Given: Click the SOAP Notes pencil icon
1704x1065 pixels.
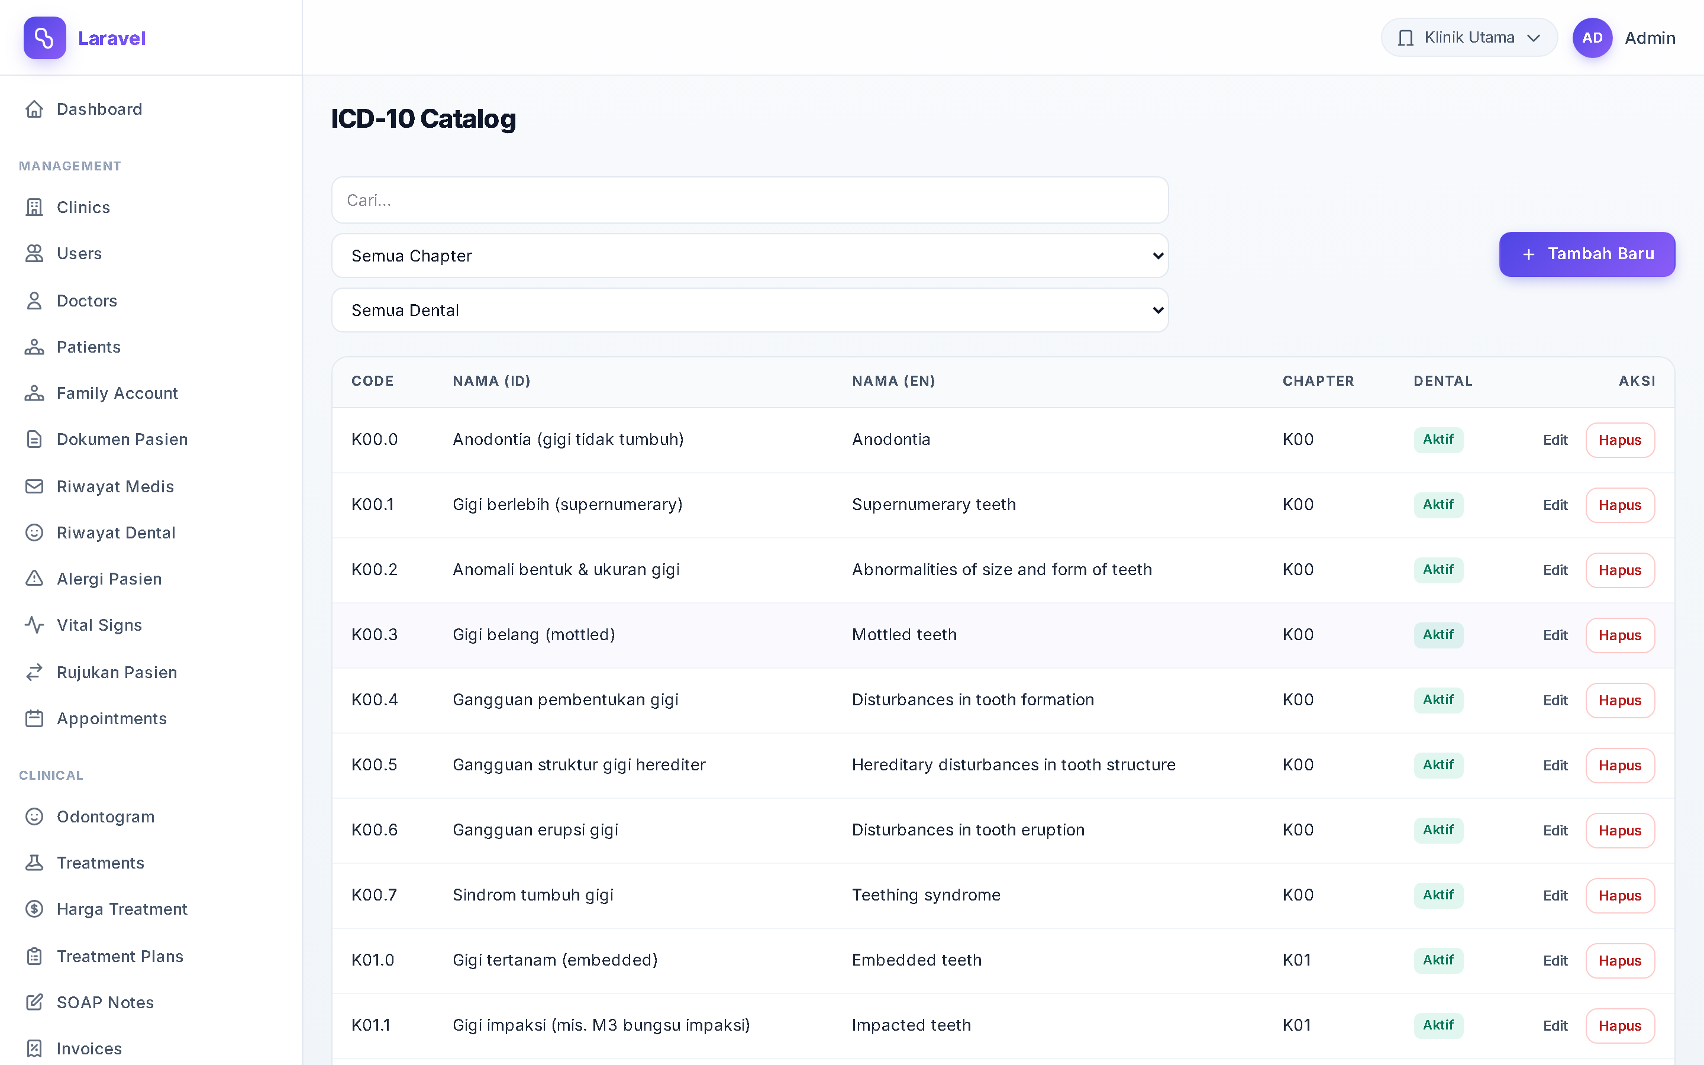Looking at the screenshot, I should (34, 1002).
